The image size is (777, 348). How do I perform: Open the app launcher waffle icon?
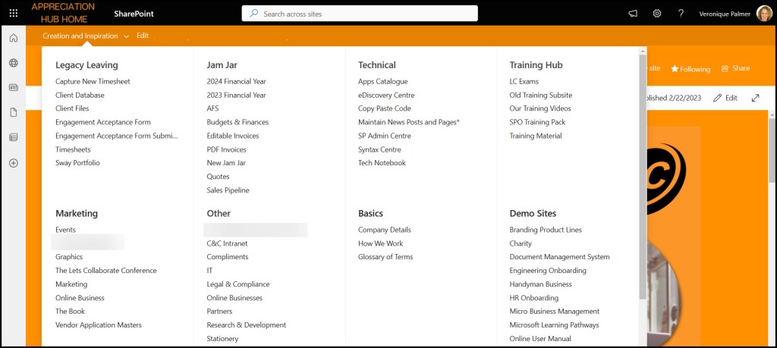13,13
